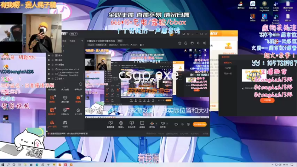The width and height of the screenshot is (297, 167).
Task: Show hidden tray icons chevron on taskbar
Action: coord(272,165)
